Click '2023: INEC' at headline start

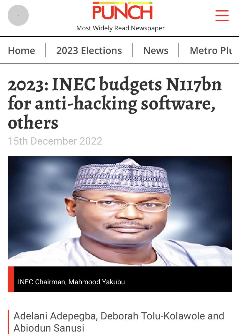point(52,84)
